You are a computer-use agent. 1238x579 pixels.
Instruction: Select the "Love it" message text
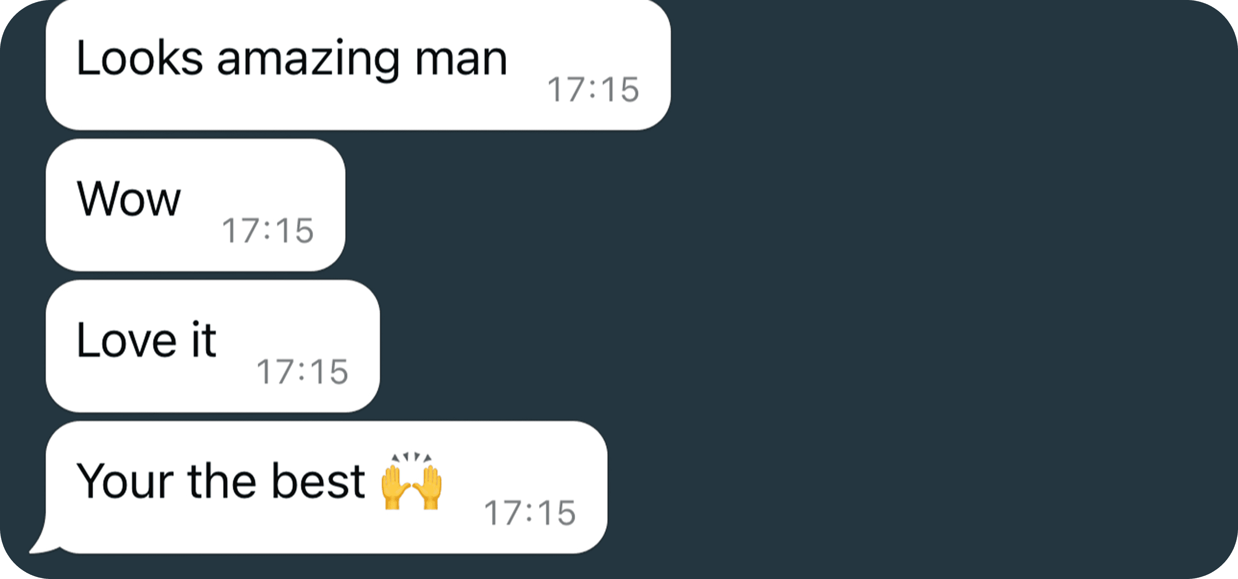146,340
